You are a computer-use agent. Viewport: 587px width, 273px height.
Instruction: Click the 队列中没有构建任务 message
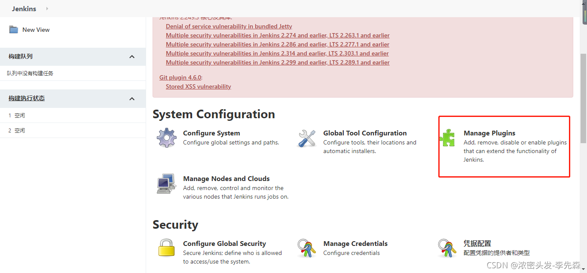(30, 73)
